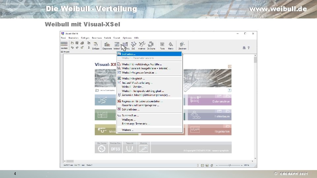Viewport: 317px width, 178px height.
Task: Click the save disk toolbar icon
Action: click(x=77, y=43)
